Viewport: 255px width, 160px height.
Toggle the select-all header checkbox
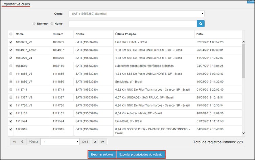11,34
